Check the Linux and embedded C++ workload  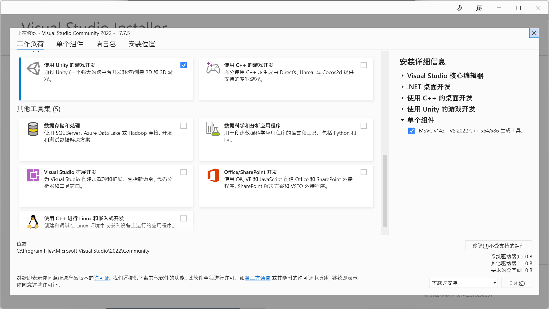coord(184,219)
